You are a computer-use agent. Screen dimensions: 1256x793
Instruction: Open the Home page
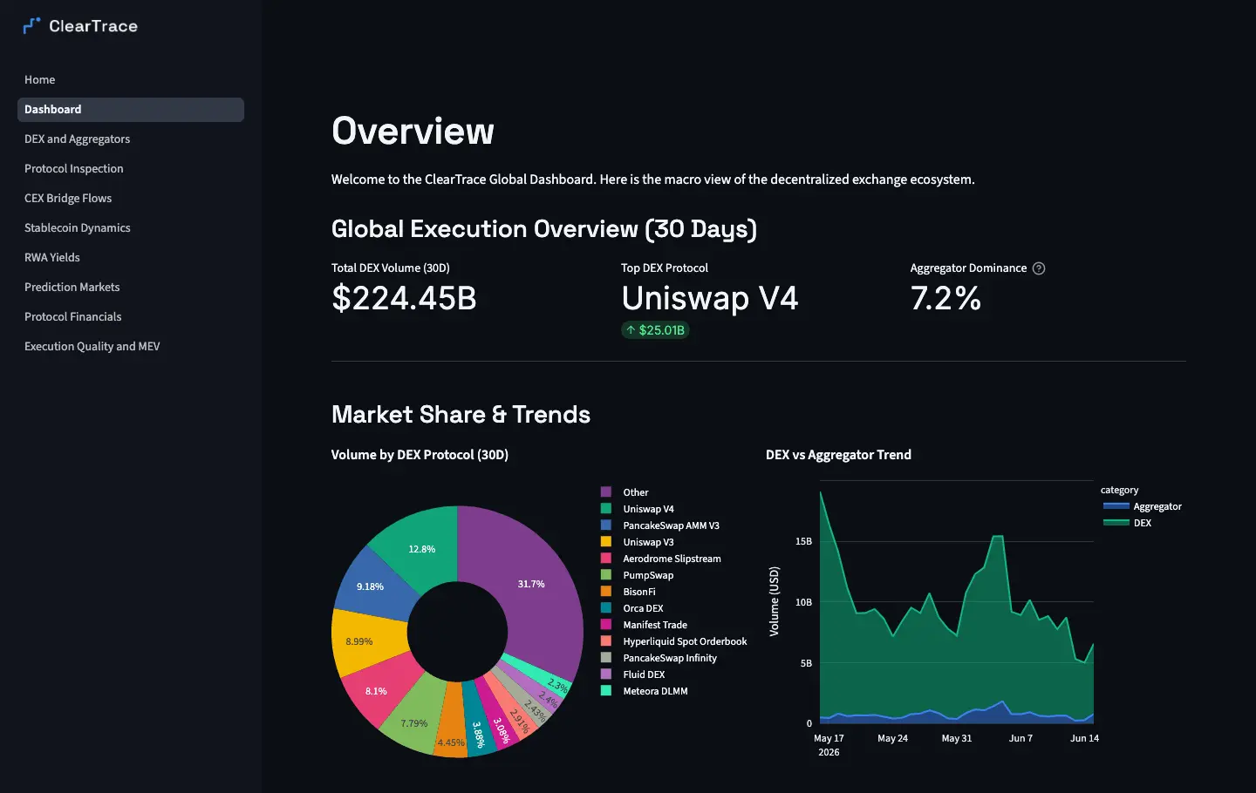[131, 80]
